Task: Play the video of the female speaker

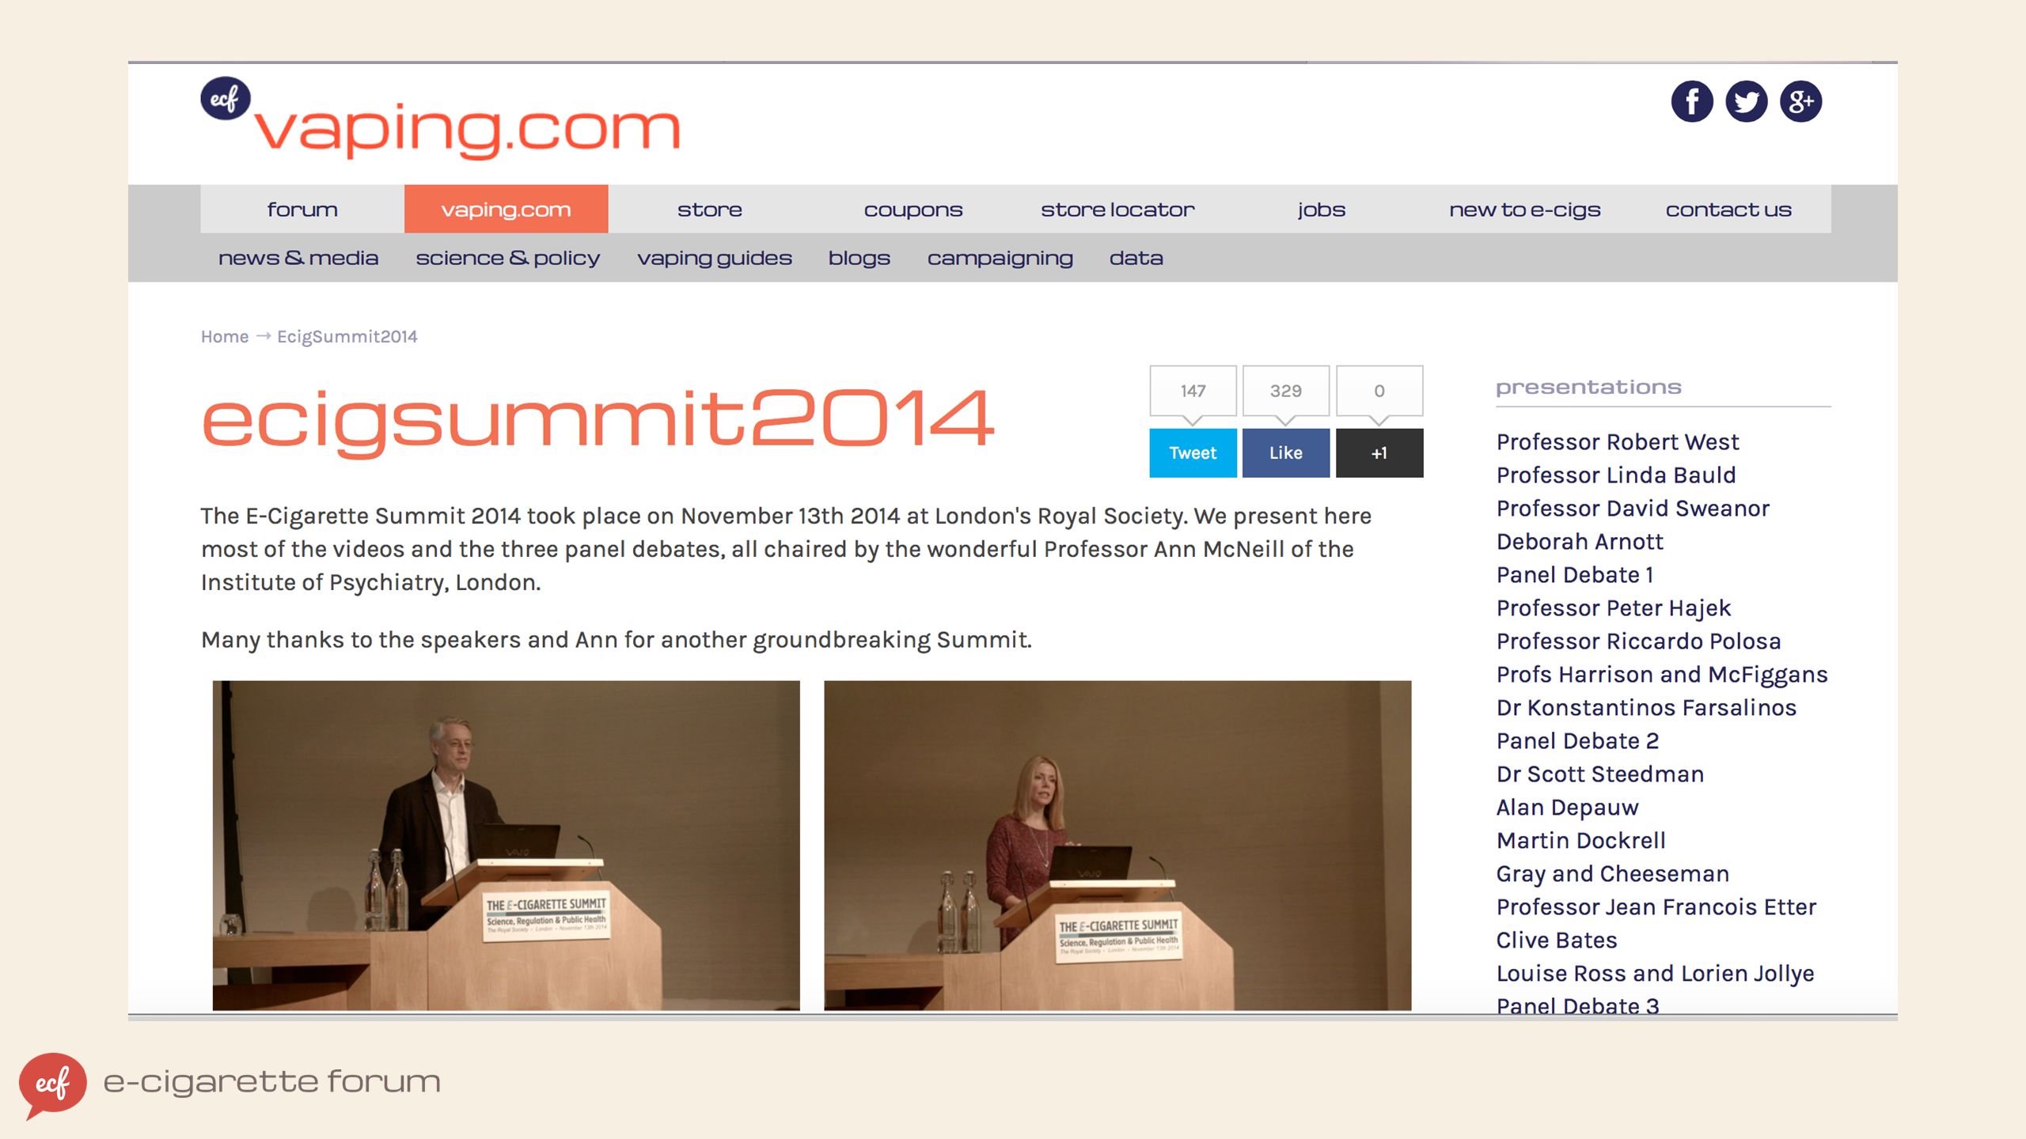Action: tap(1117, 845)
